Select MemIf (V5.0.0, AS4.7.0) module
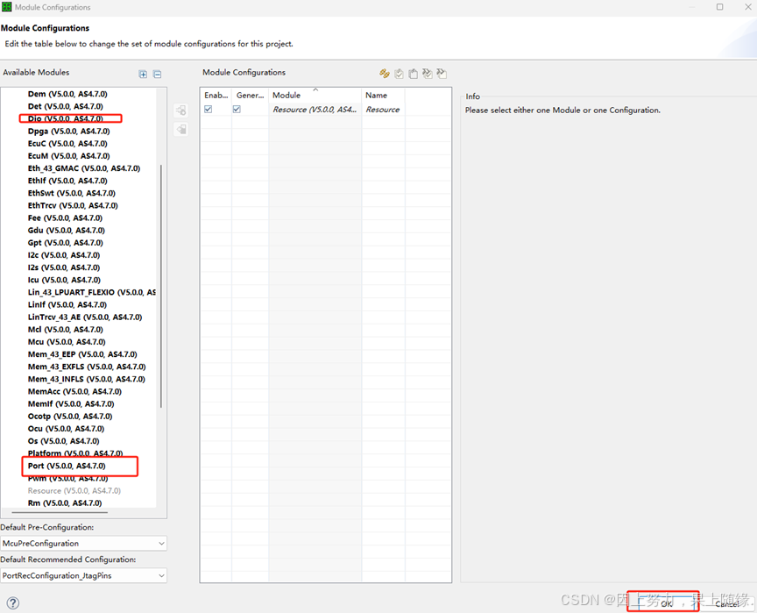This screenshot has height=613, width=757. point(71,403)
